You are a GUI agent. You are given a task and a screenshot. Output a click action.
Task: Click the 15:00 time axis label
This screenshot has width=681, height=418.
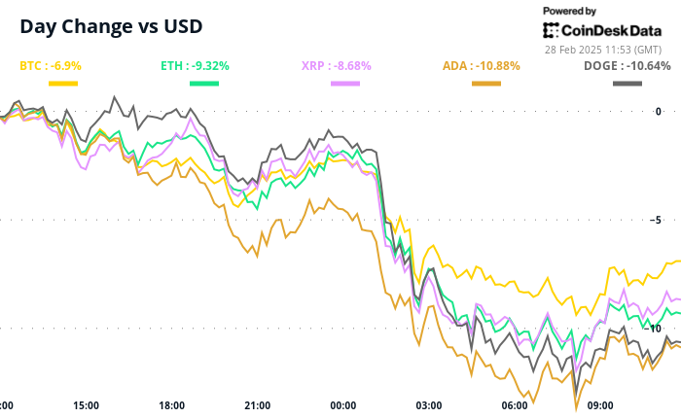point(87,404)
